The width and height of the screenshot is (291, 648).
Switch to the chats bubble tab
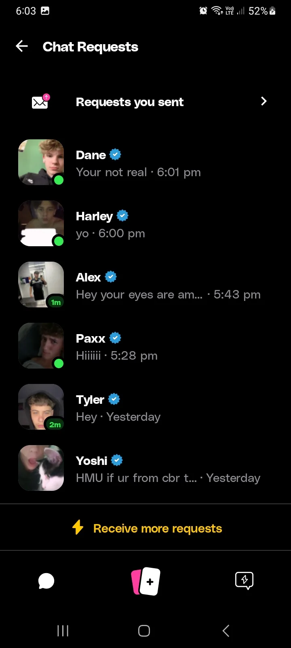tap(46, 581)
